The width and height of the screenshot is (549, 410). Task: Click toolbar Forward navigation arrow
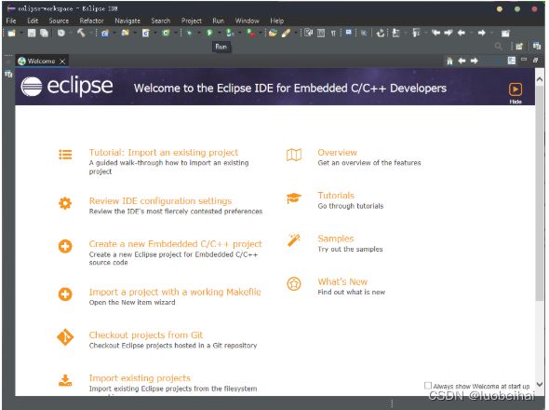pyautogui.click(x=481, y=33)
